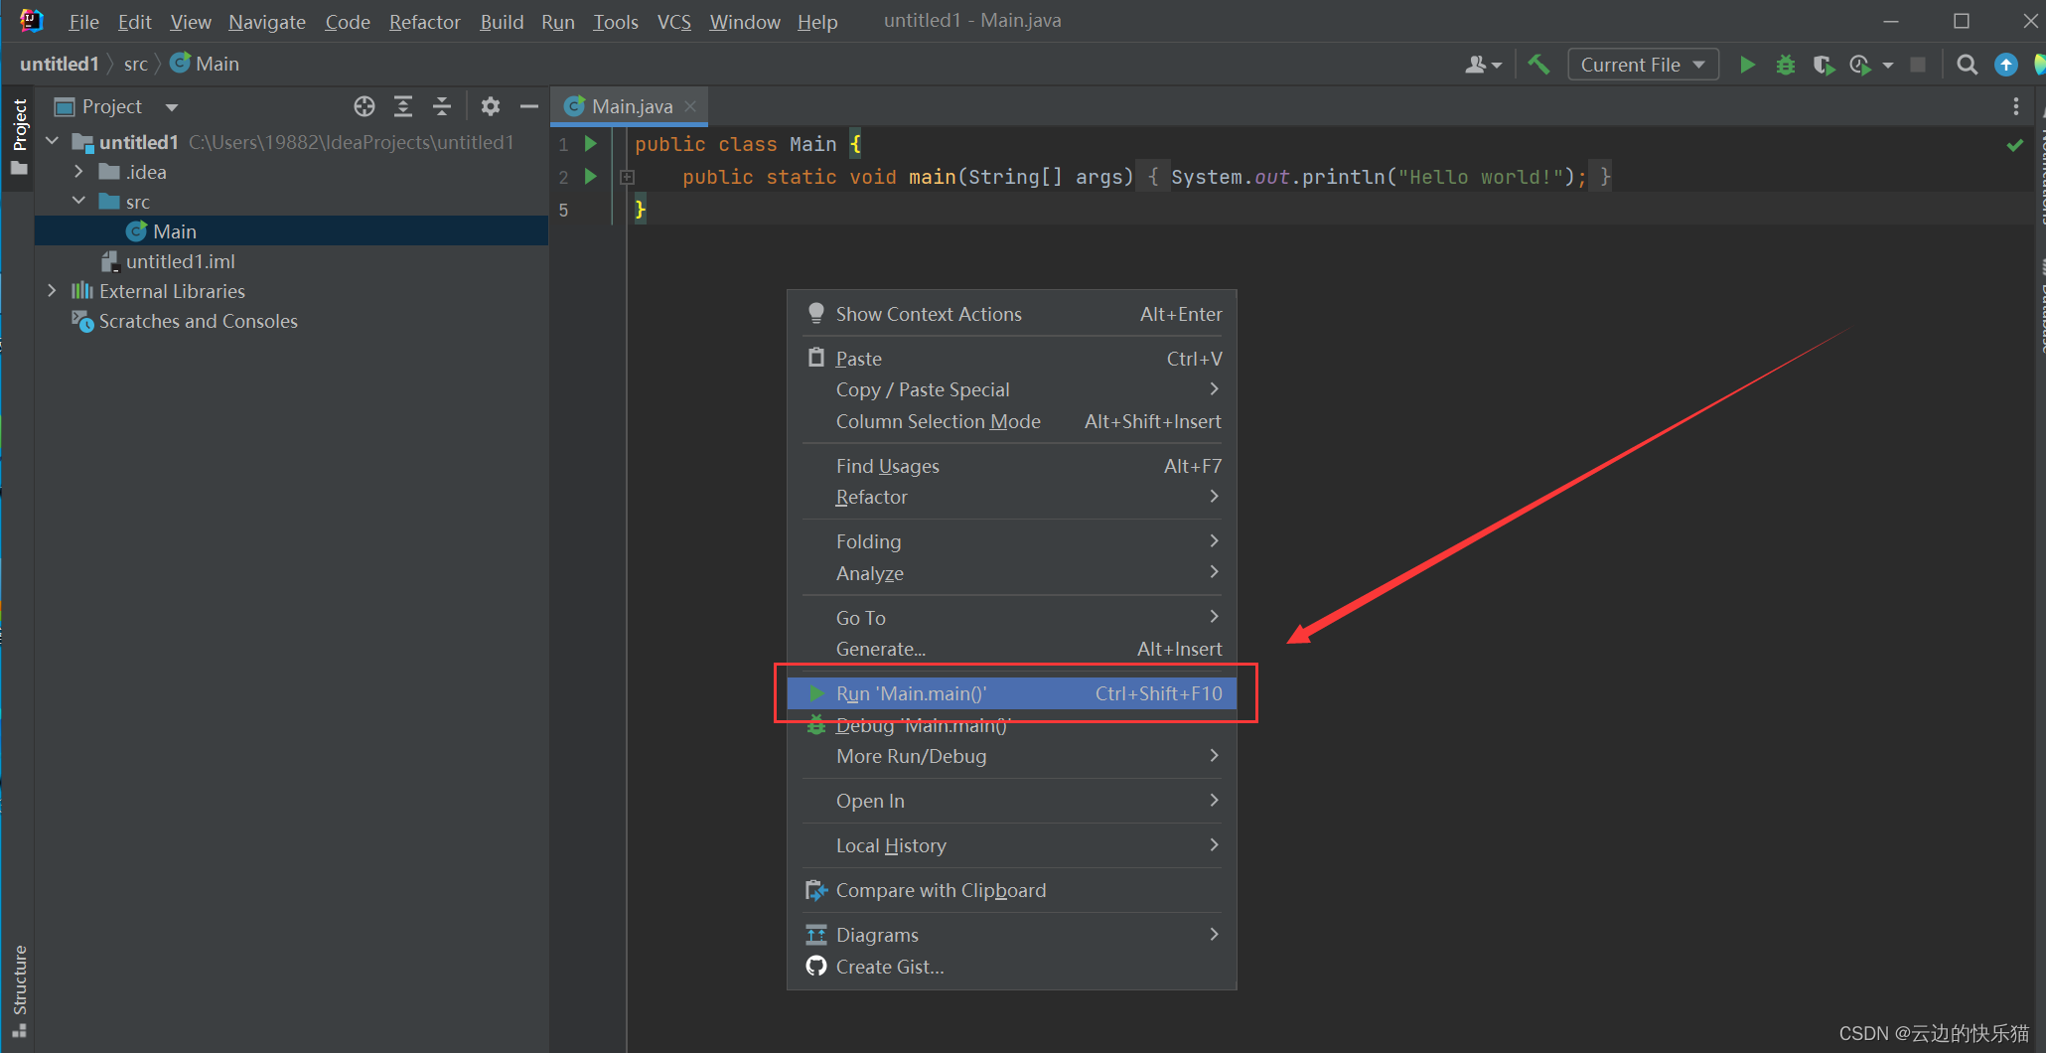Open the Navigate menu
The width and height of the screenshot is (2046, 1053).
pos(266,22)
